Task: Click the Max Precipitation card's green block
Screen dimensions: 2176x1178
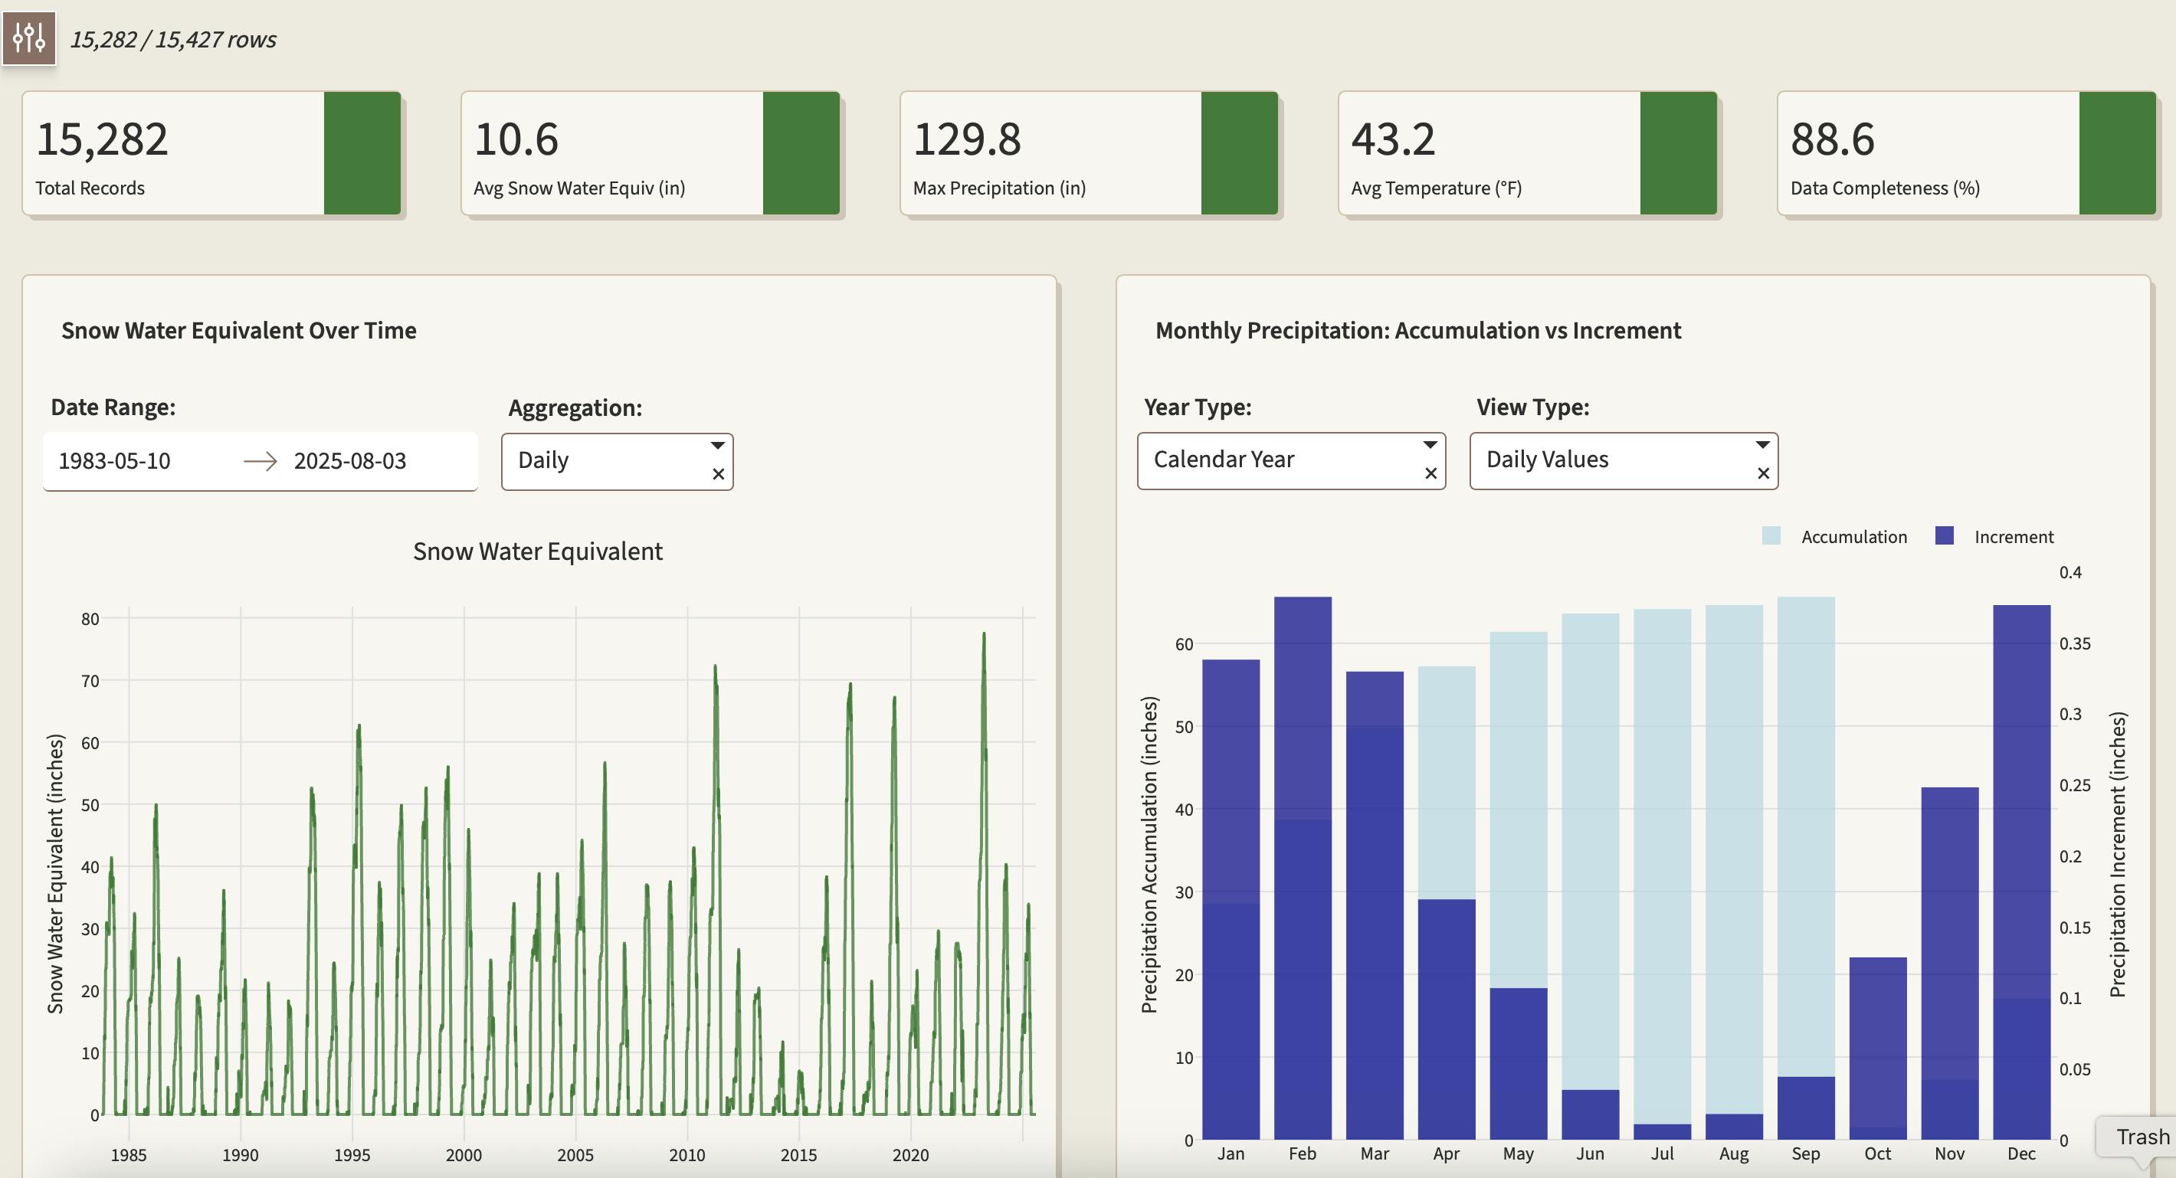Action: (x=1239, y=154)
